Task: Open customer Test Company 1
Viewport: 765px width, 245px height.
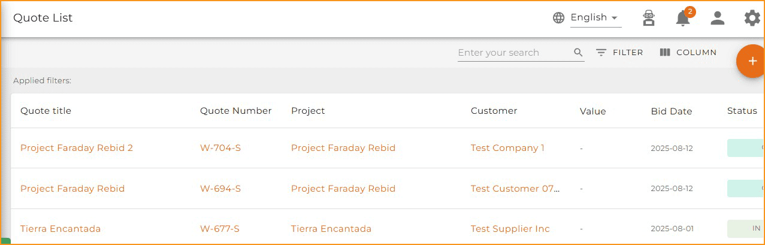Action: pos(507,148)
